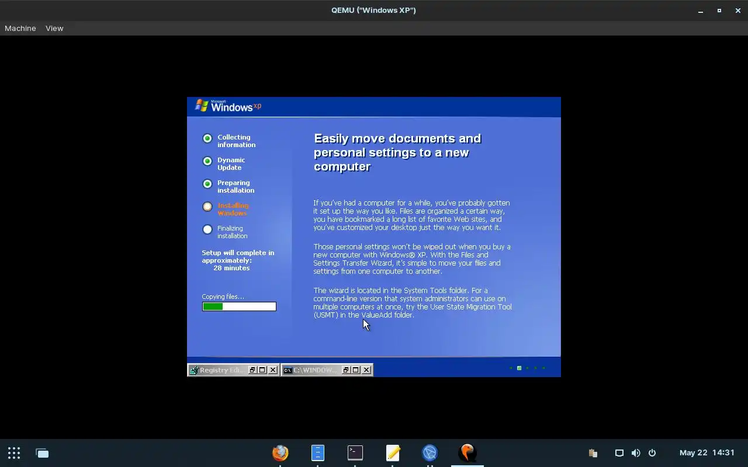748x467 pixels.
Task: Click the Registry Editor minimized window title
Action: (222, 370)
